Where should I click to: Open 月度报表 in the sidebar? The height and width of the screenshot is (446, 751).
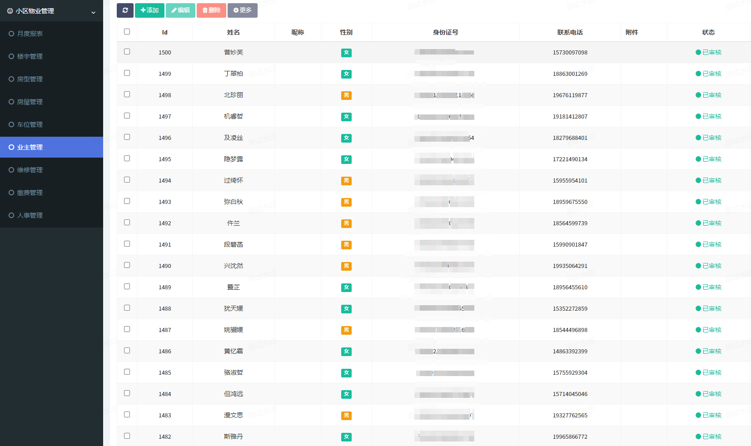[30, 34]
